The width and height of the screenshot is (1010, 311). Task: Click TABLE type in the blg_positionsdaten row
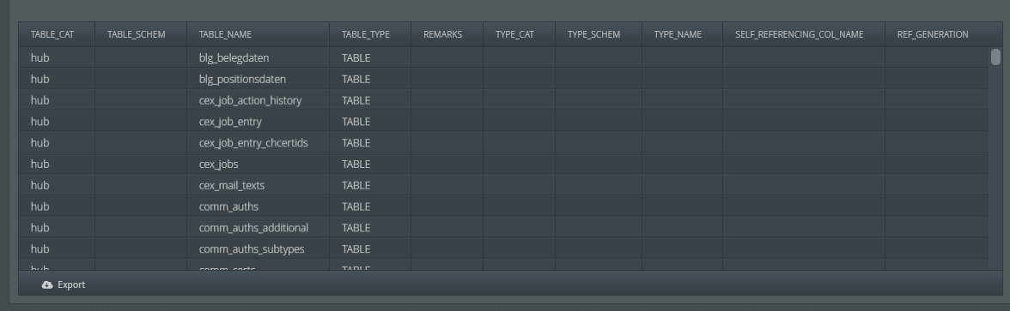[356, 79]
